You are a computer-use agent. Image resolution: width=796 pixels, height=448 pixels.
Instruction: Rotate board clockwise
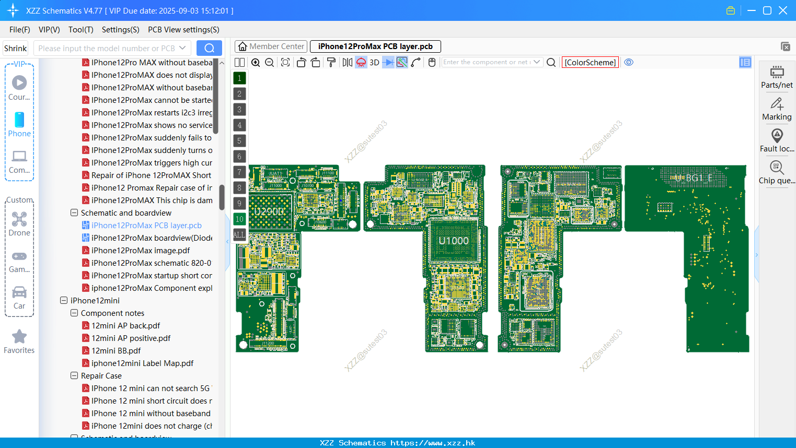[315, 62]
